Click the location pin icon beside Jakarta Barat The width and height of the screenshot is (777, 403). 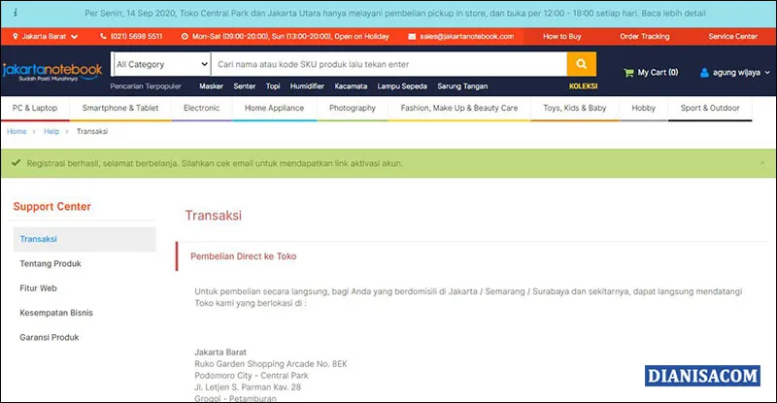pos(16,36)
